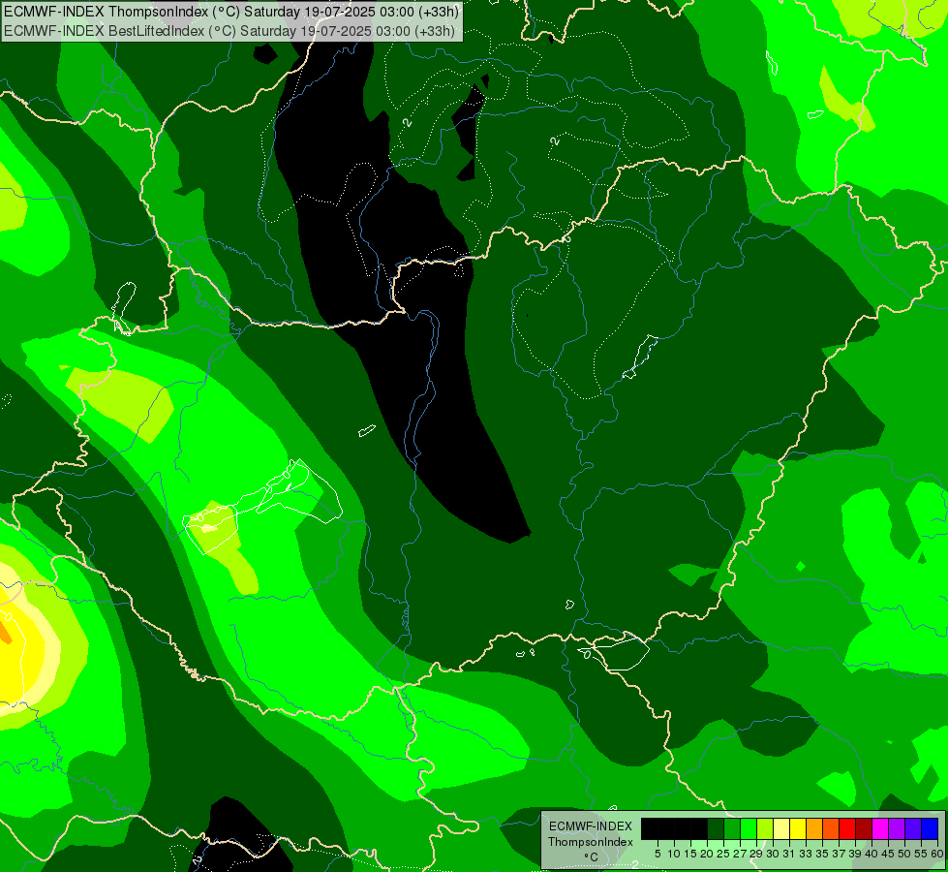Click the legend scale value '30'
The image size is (948, 872).
click(773, 854)
